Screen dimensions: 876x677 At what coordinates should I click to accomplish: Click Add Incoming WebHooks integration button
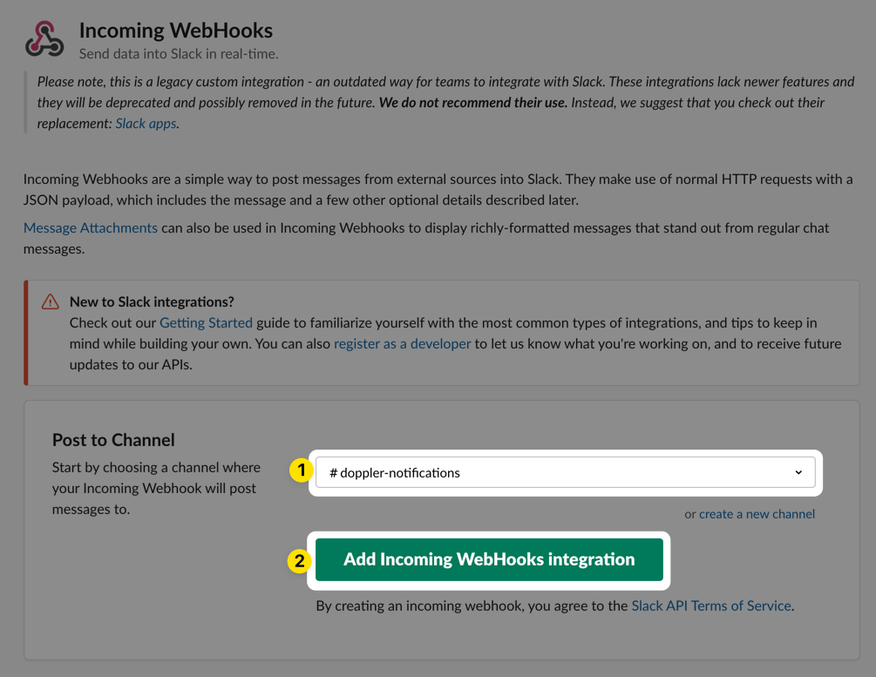click(489, 559)
